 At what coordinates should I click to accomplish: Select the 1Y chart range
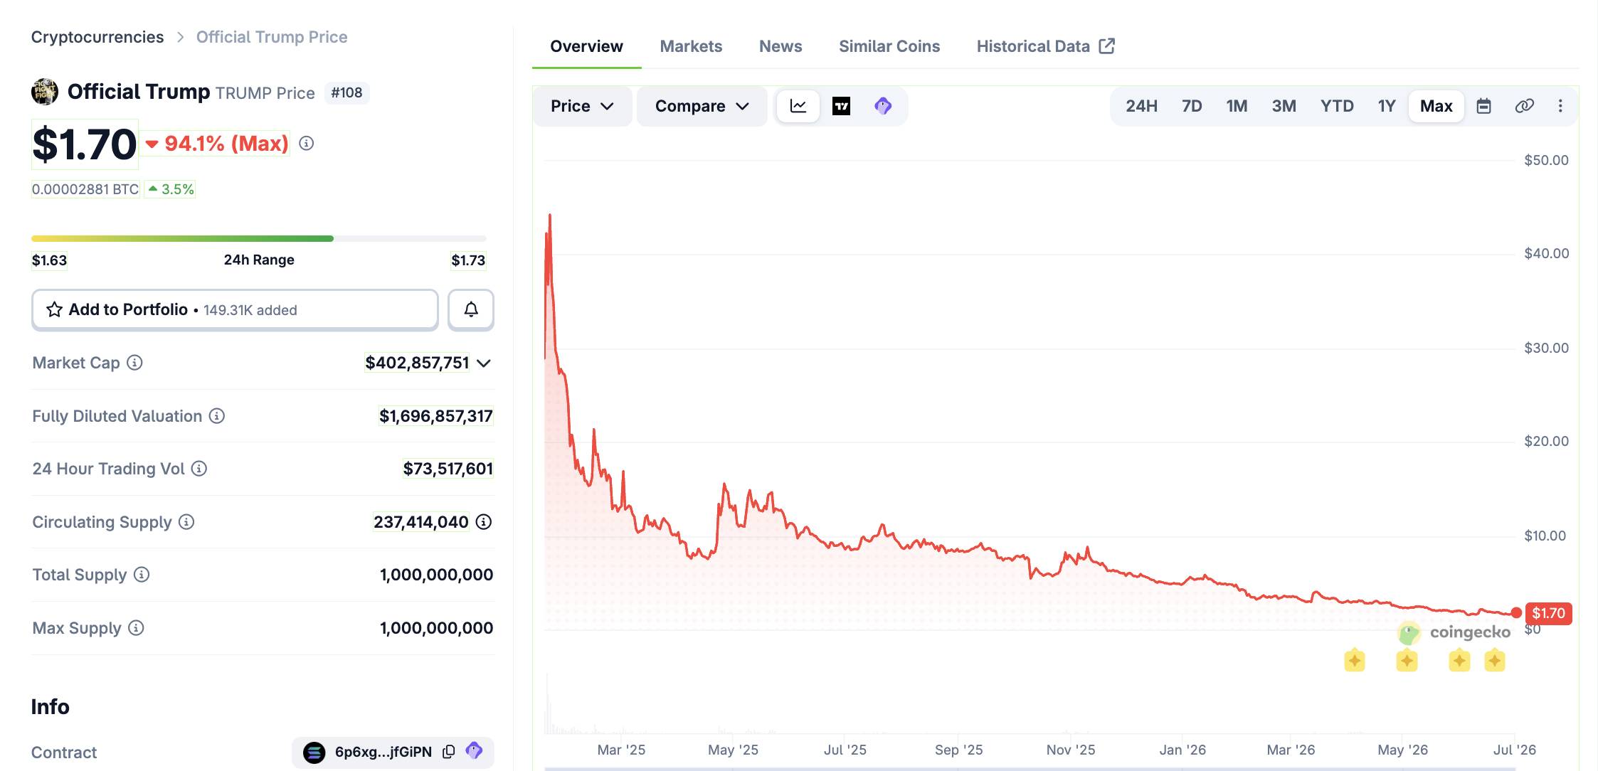(1386, 106)
